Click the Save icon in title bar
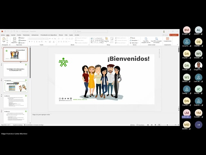 (x=5, y=31)
